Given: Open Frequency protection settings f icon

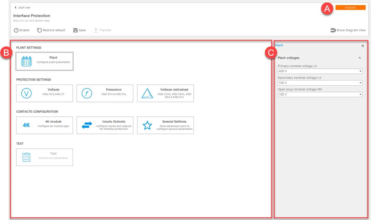Looking at the screenshot, I should tap(87, 93).
